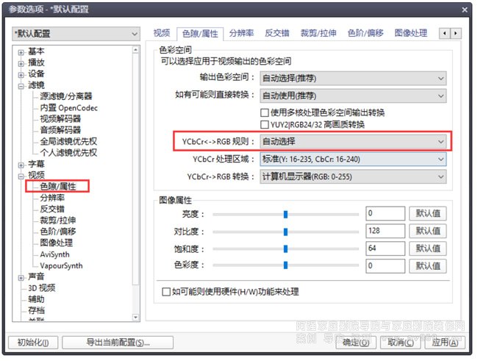Expand the 声音 tree node
Viewport: 478px width, 361px height.
(x=21, y=277)
